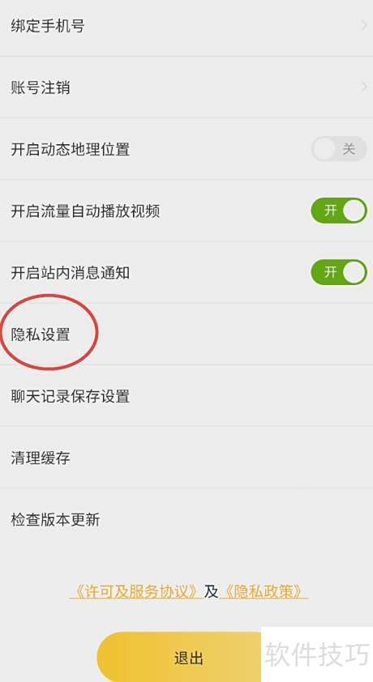The height and width of the screenshot is (682, 373).
Task: Tap 检查版本更新 entry
Action: [x=186, y=519]
